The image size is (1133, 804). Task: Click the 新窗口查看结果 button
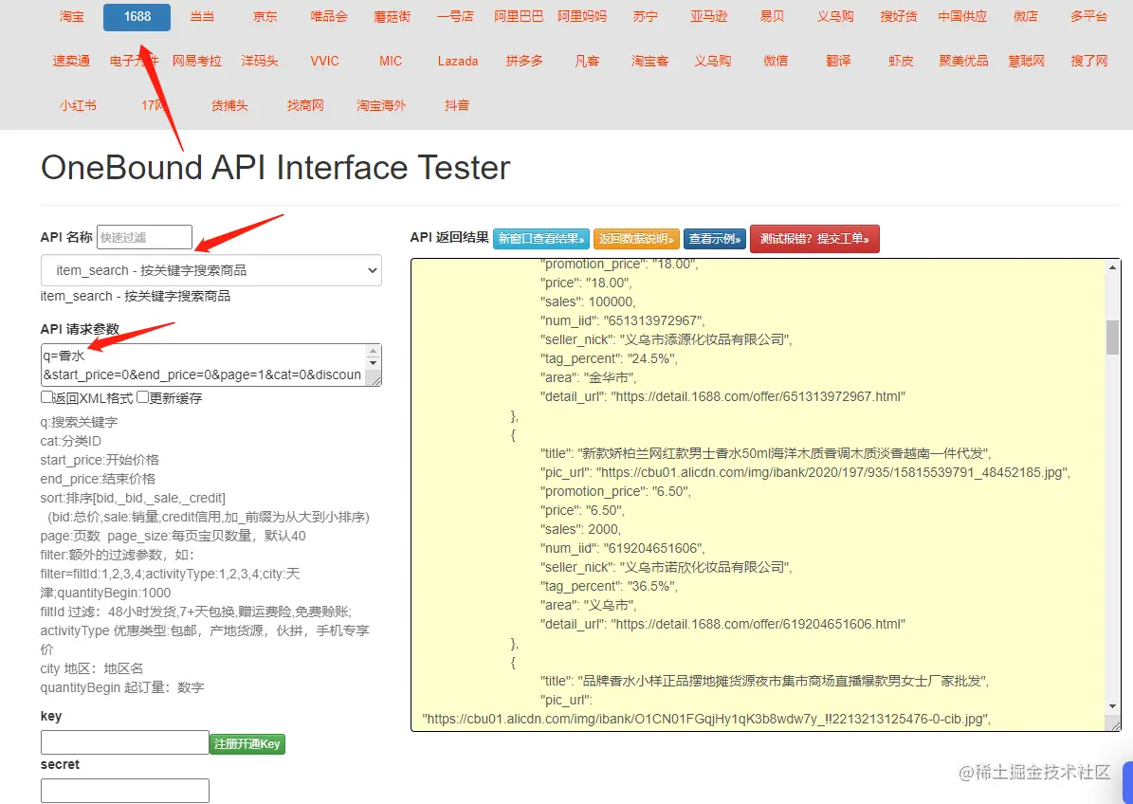pyautogui.click(x=540, y=238)
